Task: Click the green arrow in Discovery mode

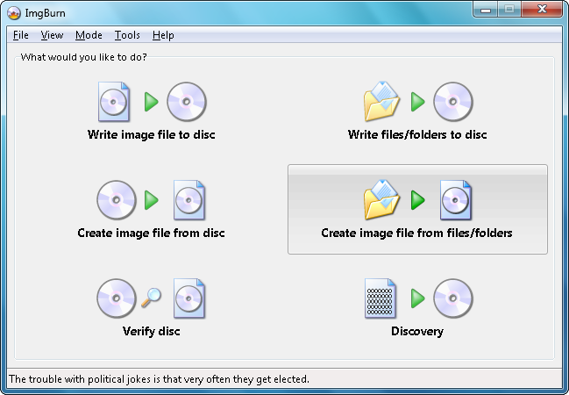Action: tap(417, 298)
